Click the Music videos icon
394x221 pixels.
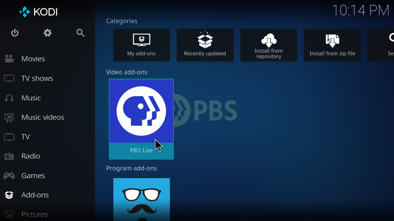click(x=9, y=117)
